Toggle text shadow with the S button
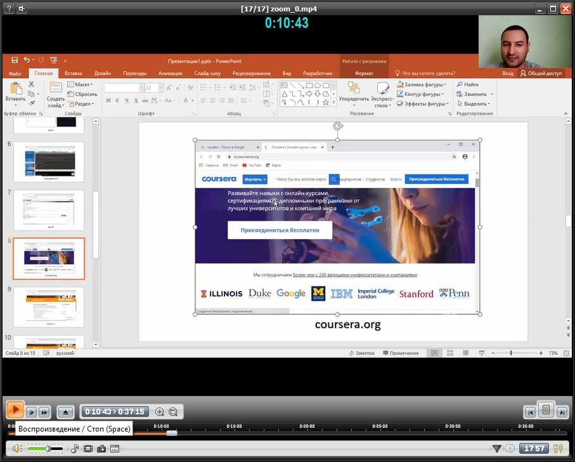Image resolution: width=575 pixels, height=462 pixels. (x=136, y=100)
